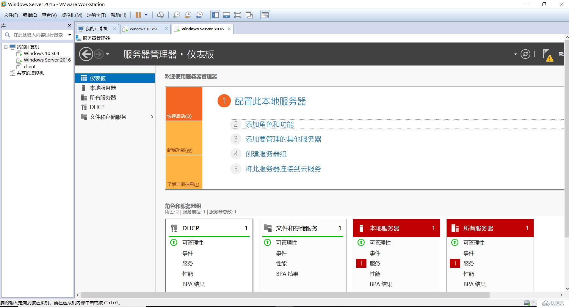Click the 快速启动(Q) tile

pos(184,104)
